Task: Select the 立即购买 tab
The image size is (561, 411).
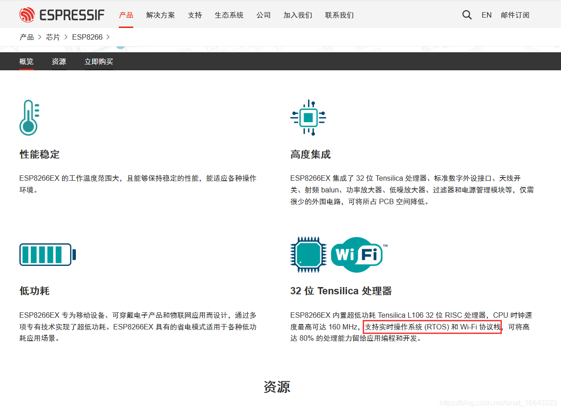Action: (98, 61)
